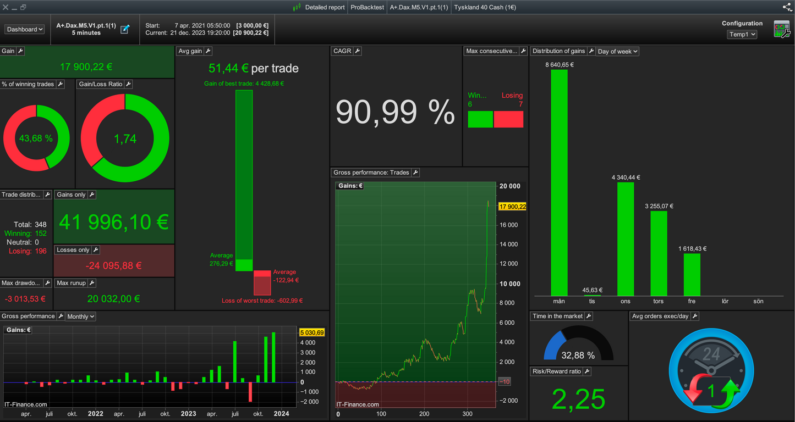This screenshot has height=422, width=795.
Task: Open wrench for Gross performance: Trades panel
Action: click(415, 173)
